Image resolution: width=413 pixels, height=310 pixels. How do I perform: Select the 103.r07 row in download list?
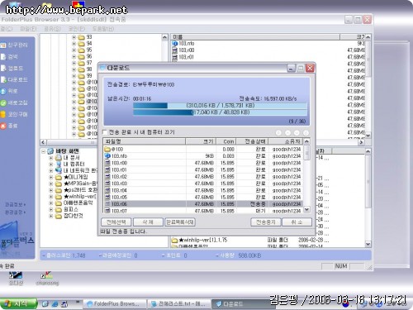coord(203,211)
